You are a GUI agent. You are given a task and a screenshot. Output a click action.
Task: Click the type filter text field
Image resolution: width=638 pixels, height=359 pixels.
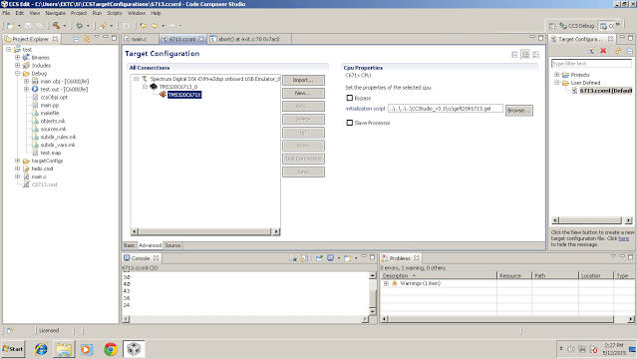pyautogui.click(x=591, y=64)
